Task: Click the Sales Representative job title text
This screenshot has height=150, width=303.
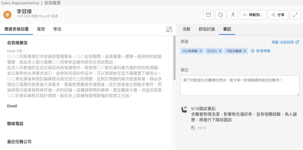Action: click(20, 3)
